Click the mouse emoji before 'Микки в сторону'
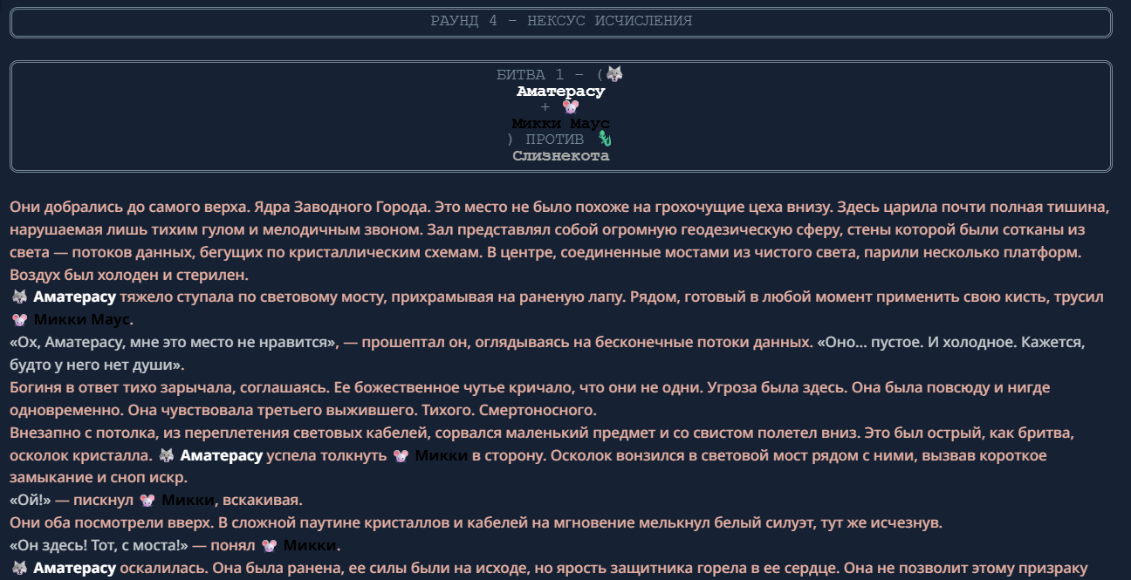The width and height of the screenshot is (1131, 580). point(401,456)
